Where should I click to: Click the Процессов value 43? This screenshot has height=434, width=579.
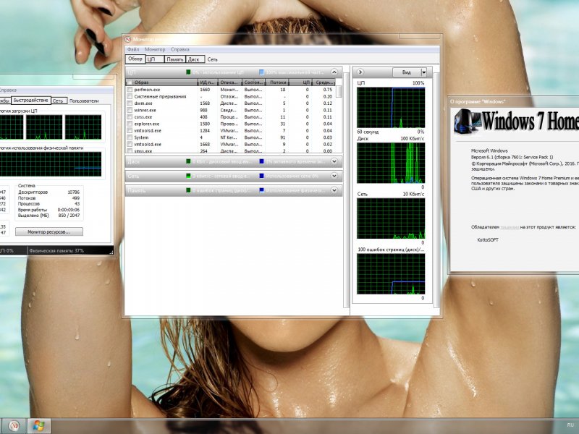coord(77,204)
